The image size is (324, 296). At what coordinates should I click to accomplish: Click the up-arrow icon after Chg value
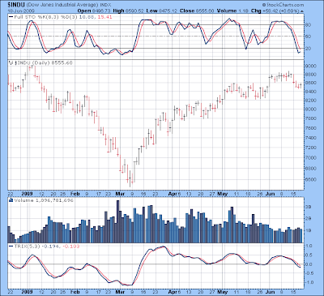click(301, 11)
